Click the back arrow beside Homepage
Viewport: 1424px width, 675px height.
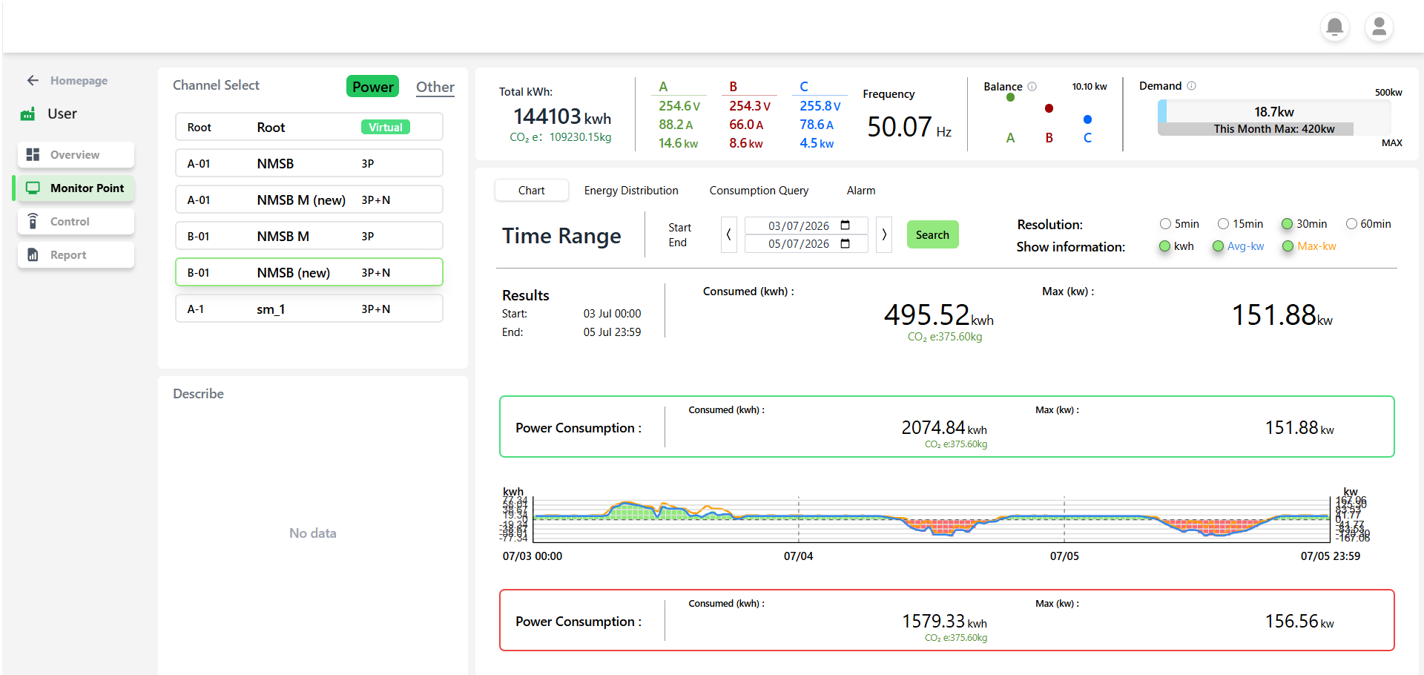pyautogui.click(x=33, y=80)
